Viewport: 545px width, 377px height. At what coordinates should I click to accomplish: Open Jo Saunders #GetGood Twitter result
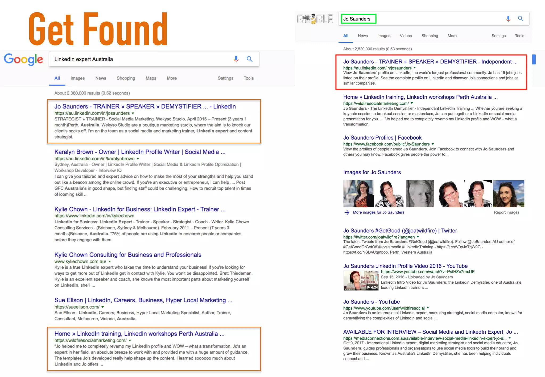pyautogui.click(x=400, y=231)
